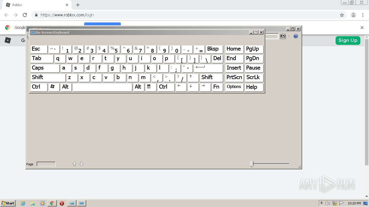Screen dimensions: 369x207
Task: Tap the PgDn key
Action: tap(254, 59)
